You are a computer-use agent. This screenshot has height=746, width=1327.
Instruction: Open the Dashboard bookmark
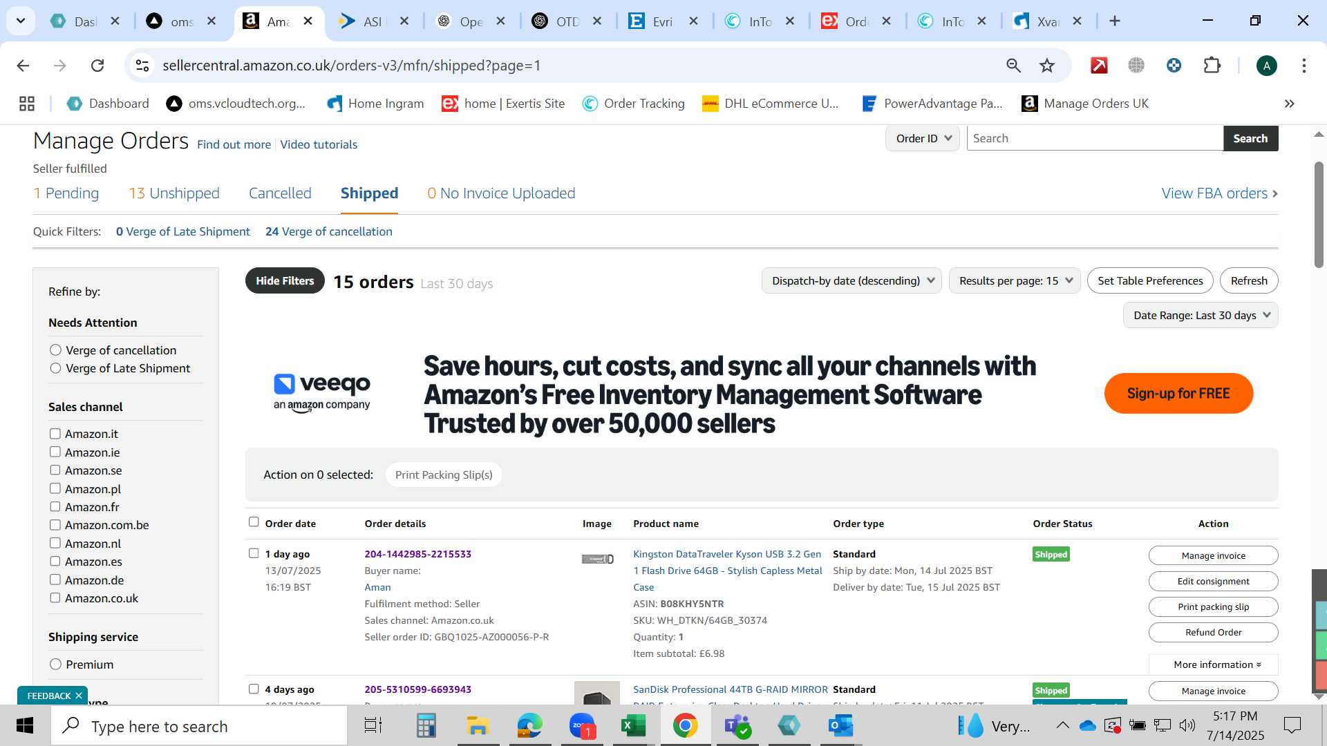pyautogui.click(x=108, y=104)
